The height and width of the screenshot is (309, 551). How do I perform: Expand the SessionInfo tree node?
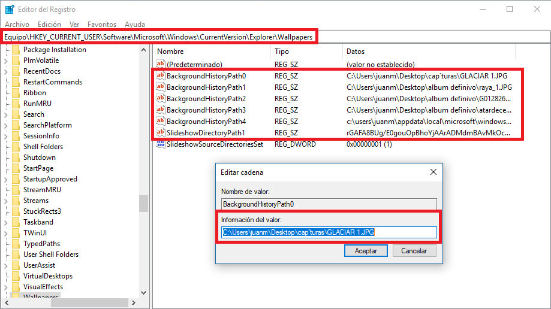(x=5, y=137)
